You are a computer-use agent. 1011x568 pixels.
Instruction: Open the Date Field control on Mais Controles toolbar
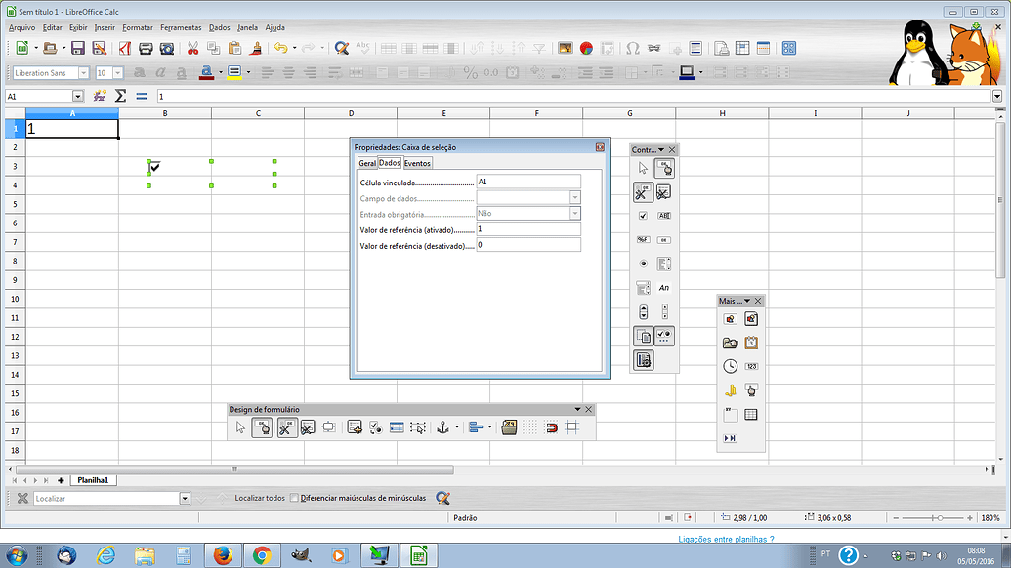[750, 343]
